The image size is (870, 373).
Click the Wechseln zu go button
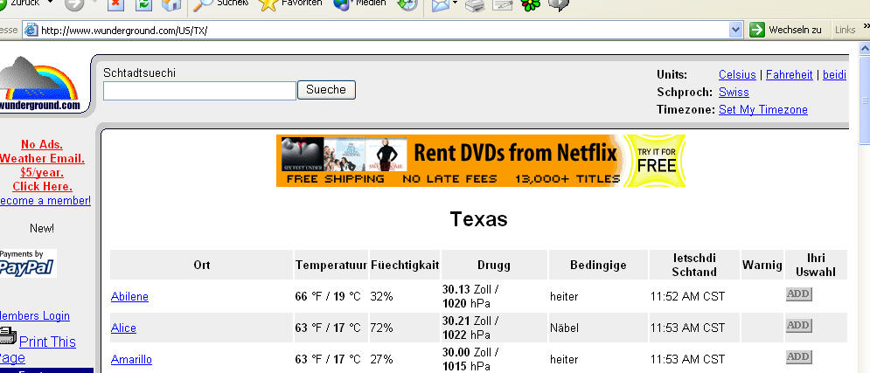(786, 30)
